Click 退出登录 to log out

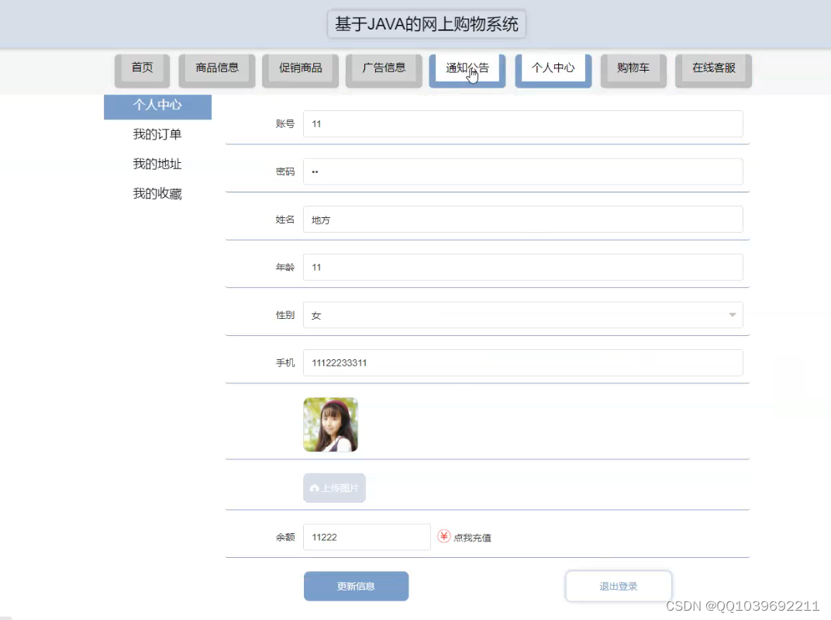618,586
